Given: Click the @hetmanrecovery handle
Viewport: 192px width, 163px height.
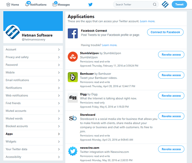Looking at the screenshot, I should click(34, 39).
